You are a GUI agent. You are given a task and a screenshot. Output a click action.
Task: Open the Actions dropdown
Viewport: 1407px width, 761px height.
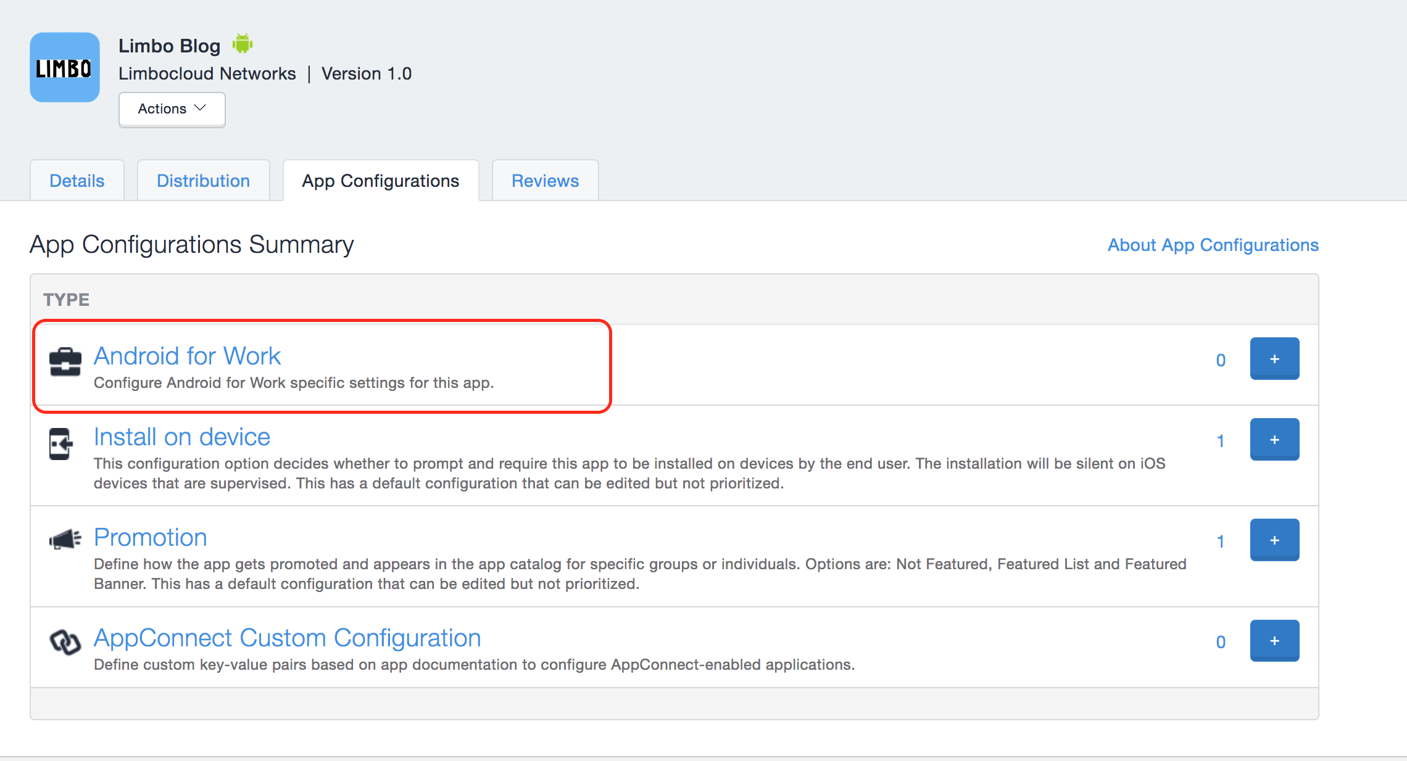172,109
